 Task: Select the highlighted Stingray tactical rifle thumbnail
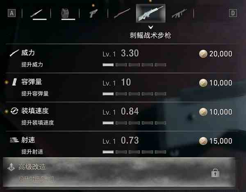(150, 13)
